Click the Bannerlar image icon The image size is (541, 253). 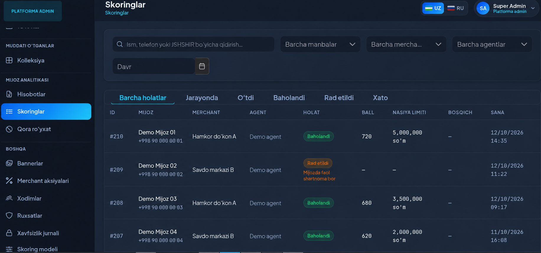[x=9, y=163]
